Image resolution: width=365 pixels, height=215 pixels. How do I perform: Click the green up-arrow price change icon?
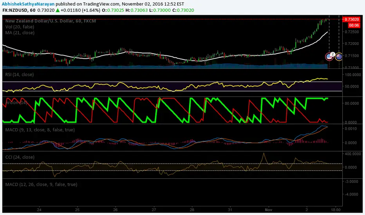coord(58,10)
